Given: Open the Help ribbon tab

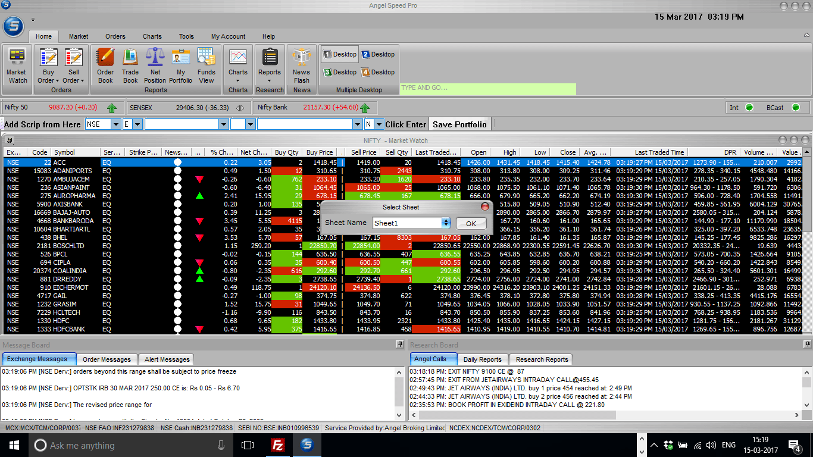Looking at the screenshot, I should [x=268, y=36].
